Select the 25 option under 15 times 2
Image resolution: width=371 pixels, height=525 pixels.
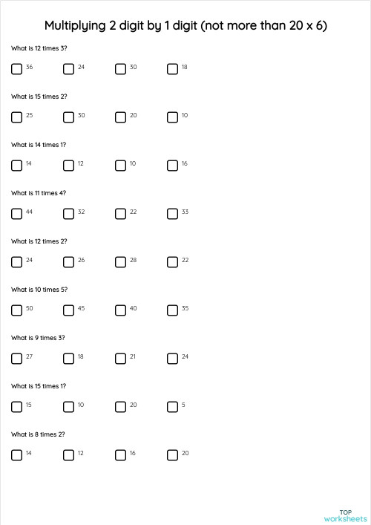(16, 117)
